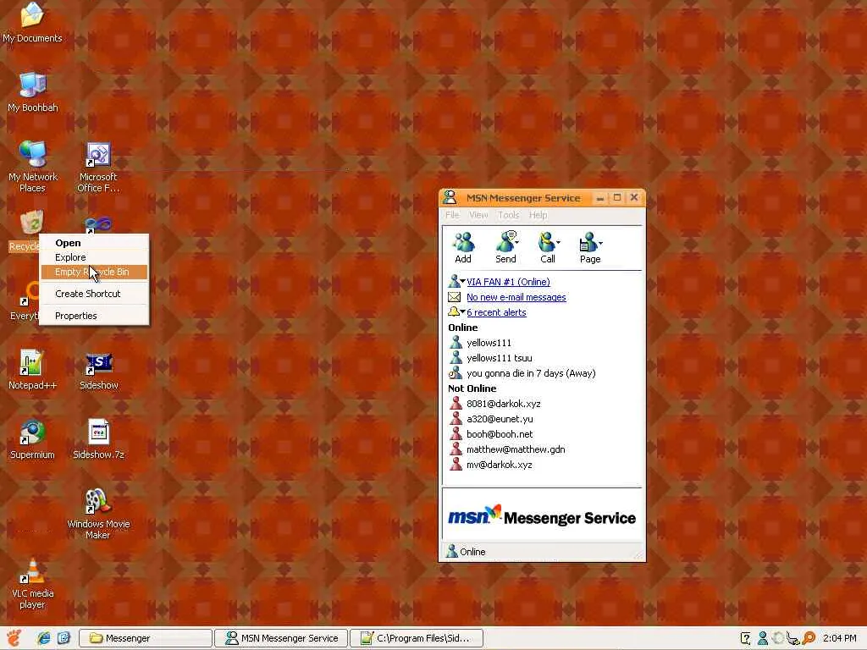Screen dimensions: 867x650
Task: Expand the VIA FAN #1 status dropdown
Action: coord(463,281)
